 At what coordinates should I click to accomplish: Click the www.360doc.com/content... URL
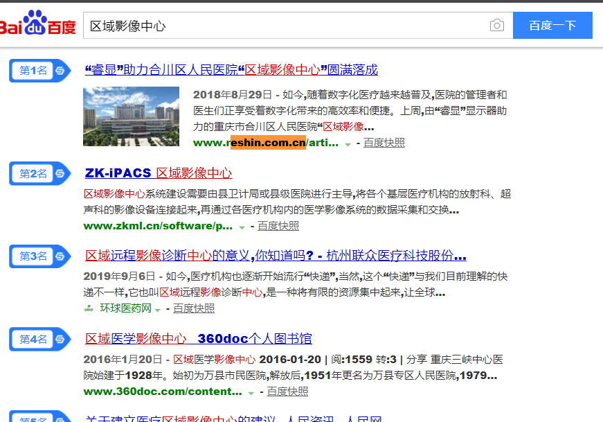point(163,392)
